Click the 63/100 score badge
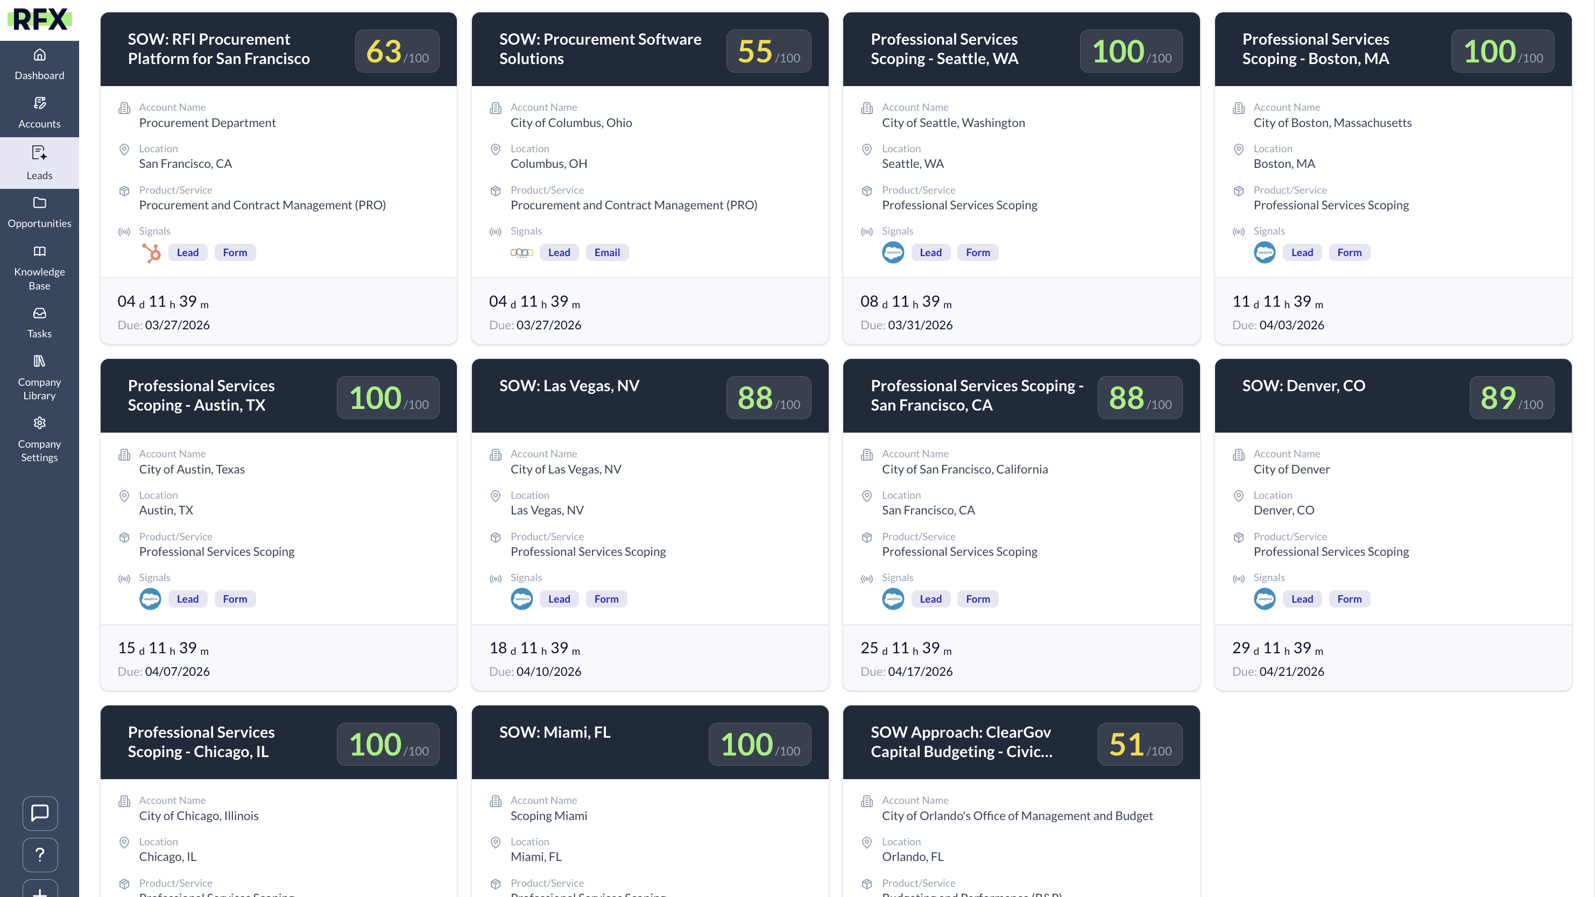Viewport: 1595px width, 897px height. coord(397,51)
